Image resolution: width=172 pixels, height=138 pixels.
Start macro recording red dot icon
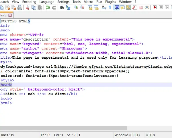point(155,7)
